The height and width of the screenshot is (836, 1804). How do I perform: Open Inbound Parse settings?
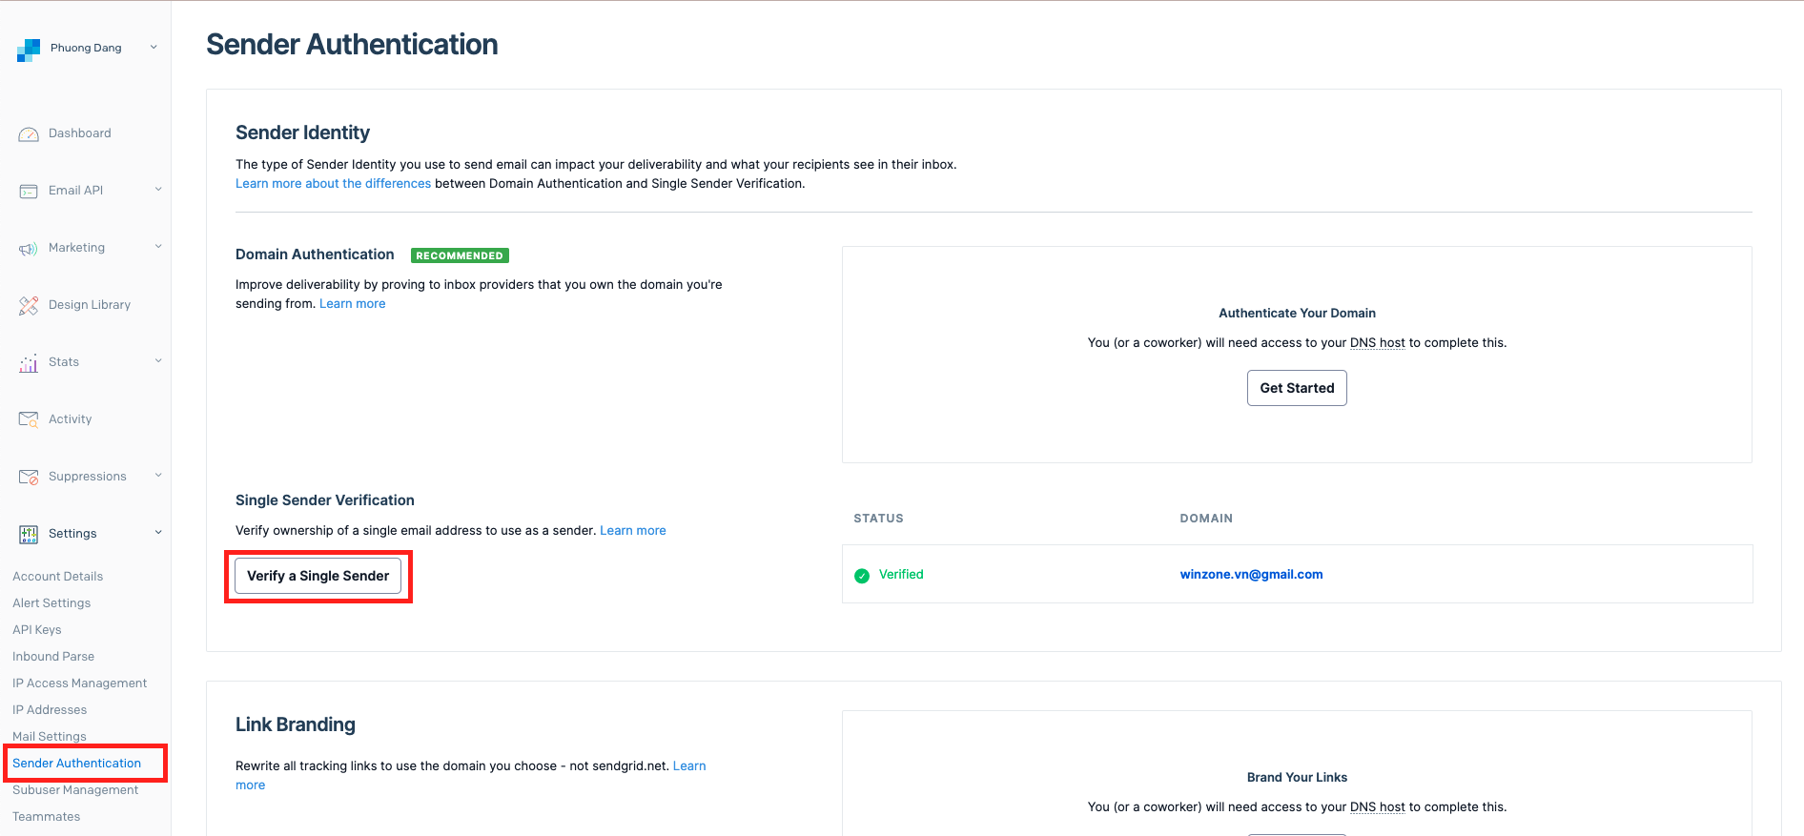click(53, 657)
